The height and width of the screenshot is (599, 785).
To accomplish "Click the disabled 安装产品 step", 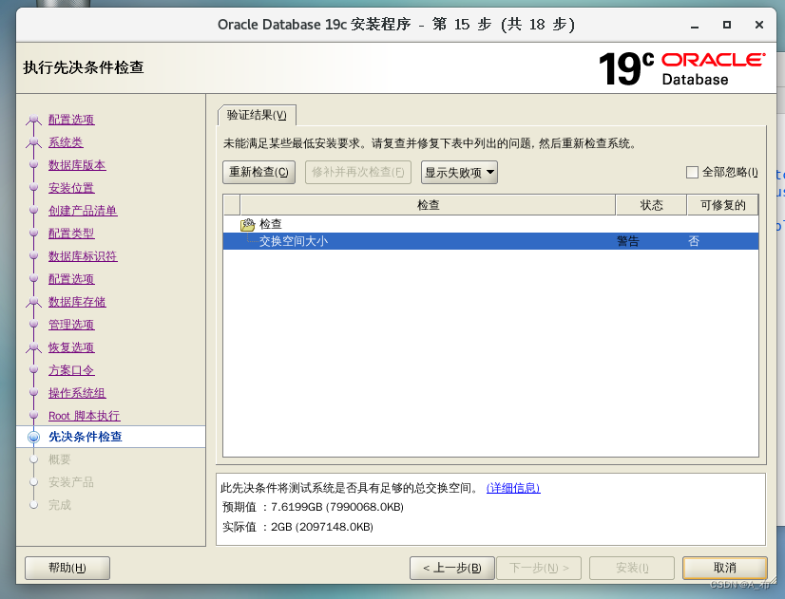I will point(71,482).
